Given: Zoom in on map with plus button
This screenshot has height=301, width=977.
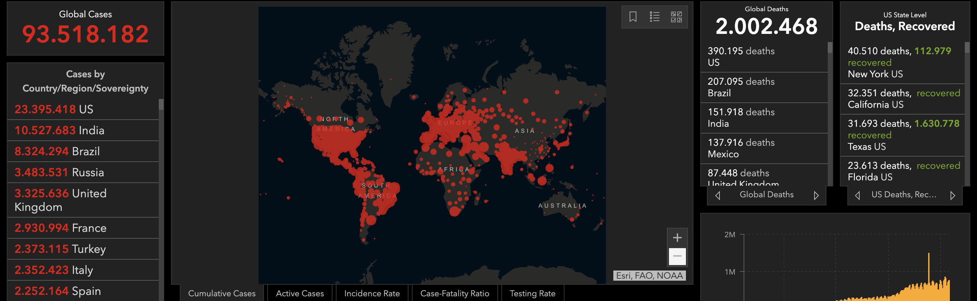Looking at the screenshot, I should (x=677, y=238).
